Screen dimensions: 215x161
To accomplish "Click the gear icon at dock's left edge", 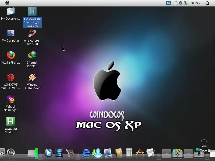I will [x=2, y=152].
